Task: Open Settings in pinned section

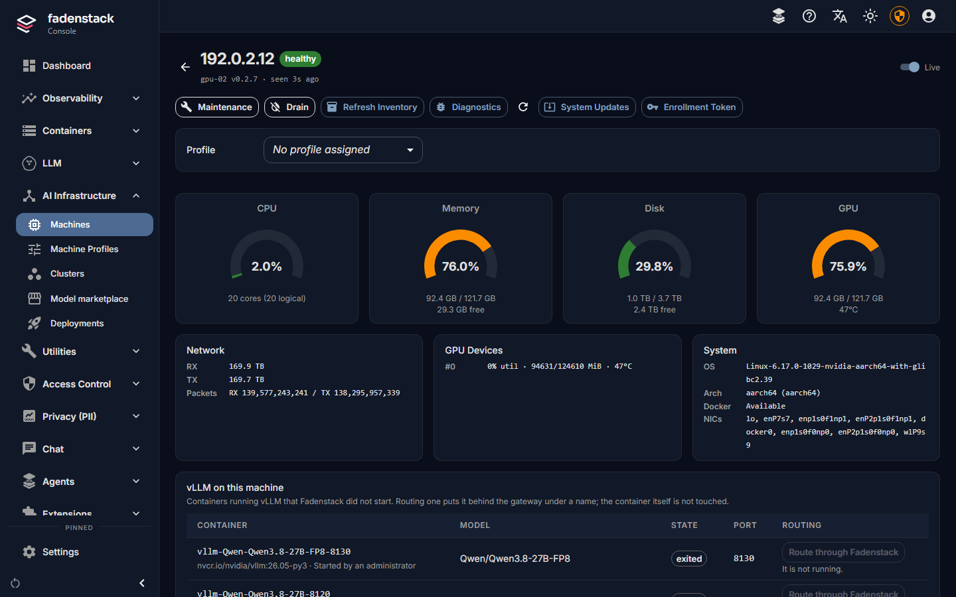Action: point(84,552)
